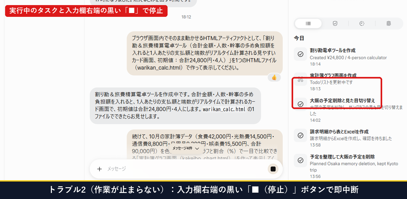Click the 18:14 timestamp in task list
Image resolution: width=407 pixels, height=199 pixels.
click(x=315, y=64)
